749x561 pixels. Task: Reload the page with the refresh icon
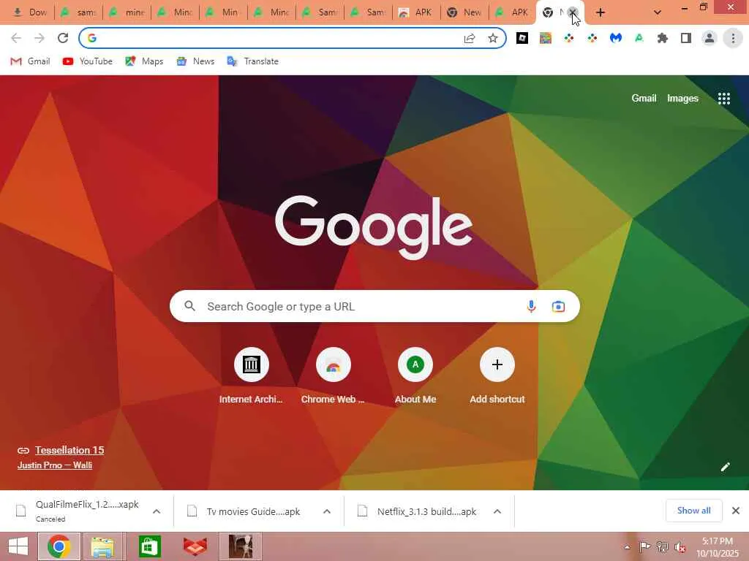coord(63,38)
